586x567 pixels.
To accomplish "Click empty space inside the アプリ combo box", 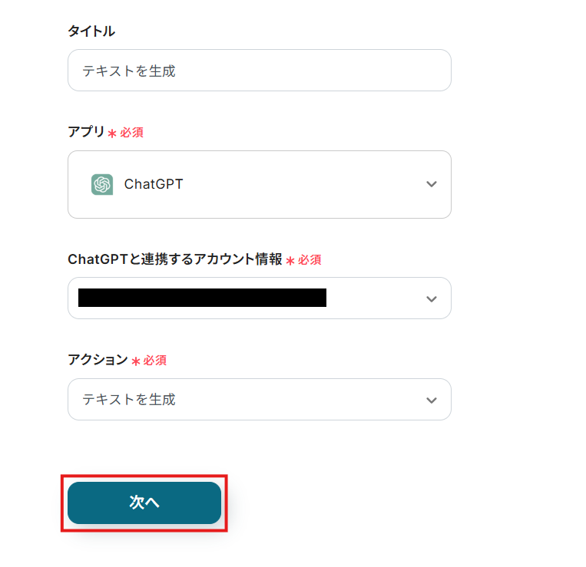I will pyautogui.click(x=307, y=184).
